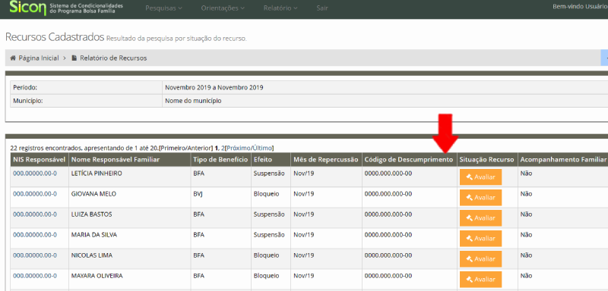Select the name GIOVANA MELO
The image size is (608, 291).
[93, 194]
